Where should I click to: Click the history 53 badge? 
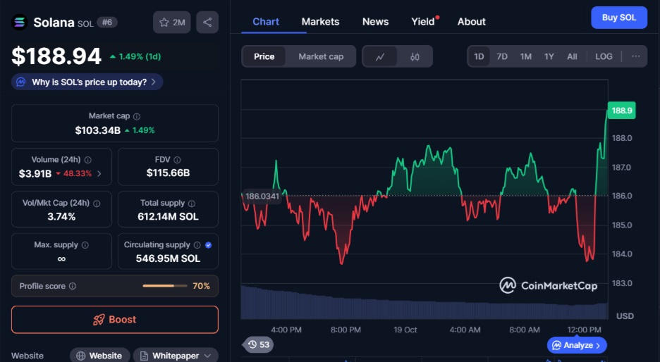(x=259, y=345)
